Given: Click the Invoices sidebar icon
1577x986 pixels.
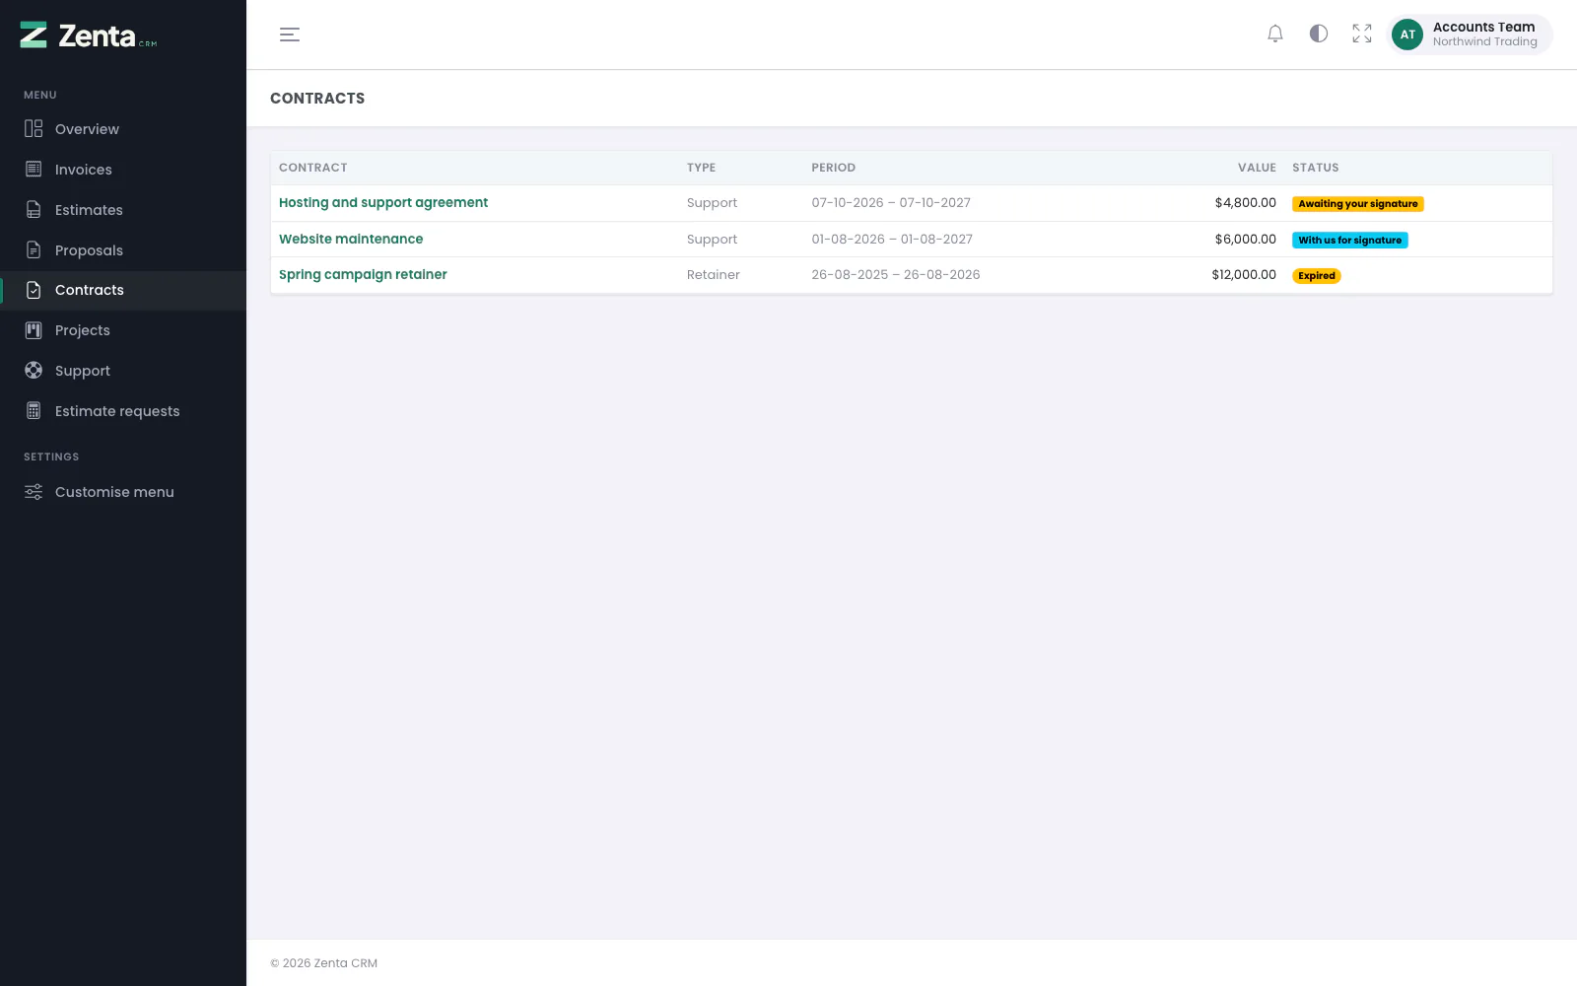Looking at the screenshot, I should [x=34, y=170].
